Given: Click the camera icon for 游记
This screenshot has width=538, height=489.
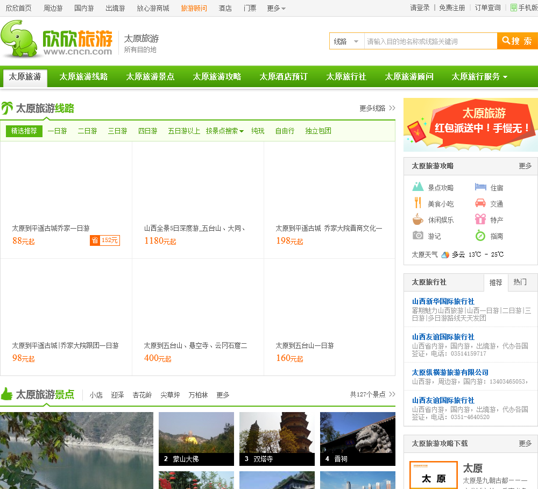Looking at the screenshot, I should (x=417, y=235).
